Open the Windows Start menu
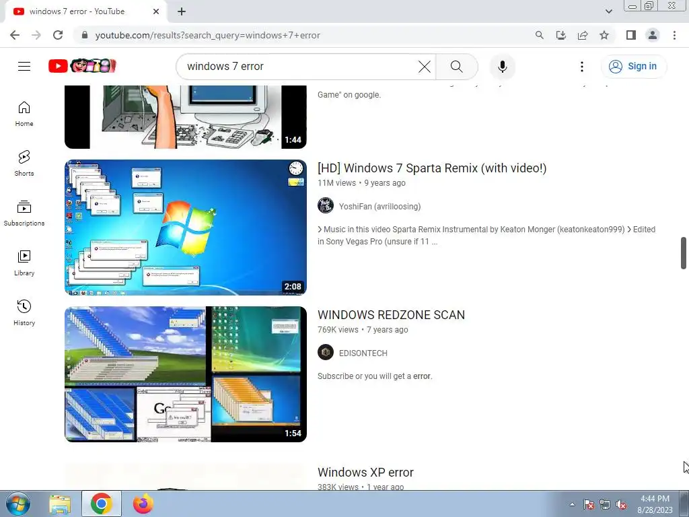The height and width of the screenshot is (517, 689). [x=18, y=504]
